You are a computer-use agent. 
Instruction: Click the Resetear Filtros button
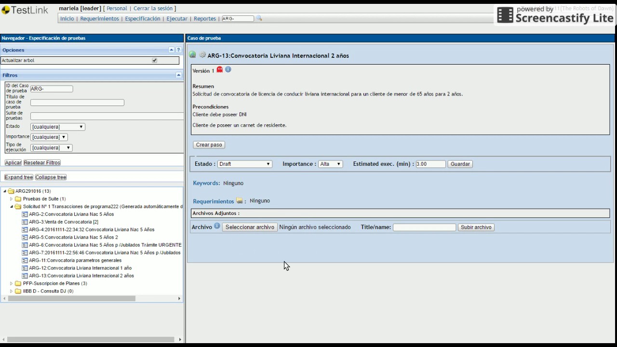point(42,162)
